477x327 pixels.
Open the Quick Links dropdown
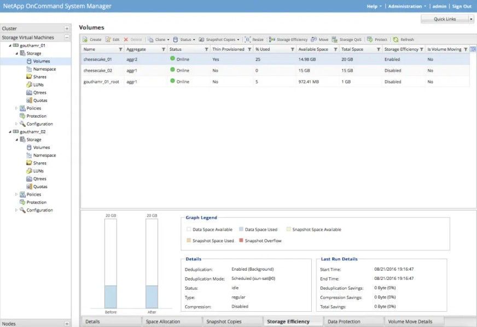point(471,19)
